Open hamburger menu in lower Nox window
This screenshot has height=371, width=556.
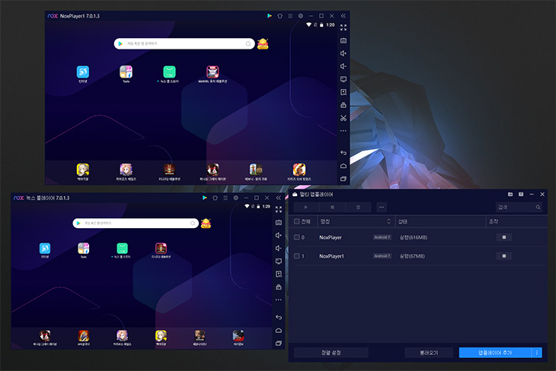click(x=225, y=198)
